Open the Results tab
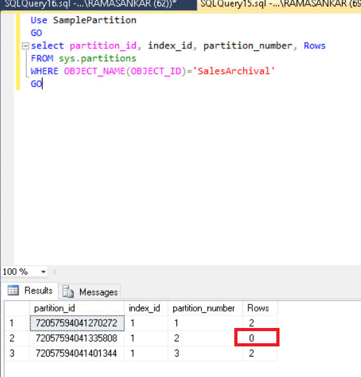 click(x=30, y=290)
